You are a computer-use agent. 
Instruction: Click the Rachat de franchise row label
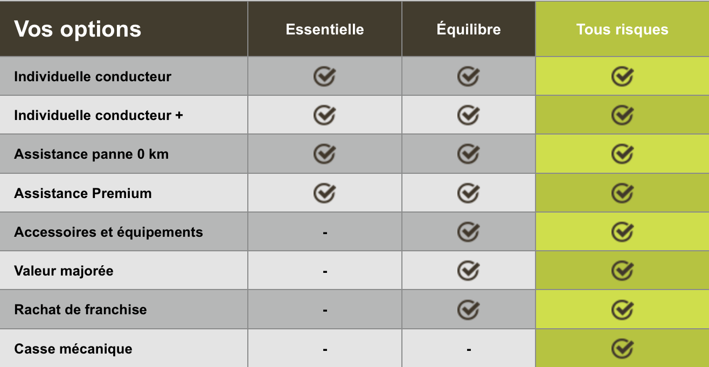point(80,309)
